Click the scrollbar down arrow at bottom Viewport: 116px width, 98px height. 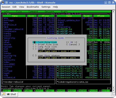(x=113, y=90)
